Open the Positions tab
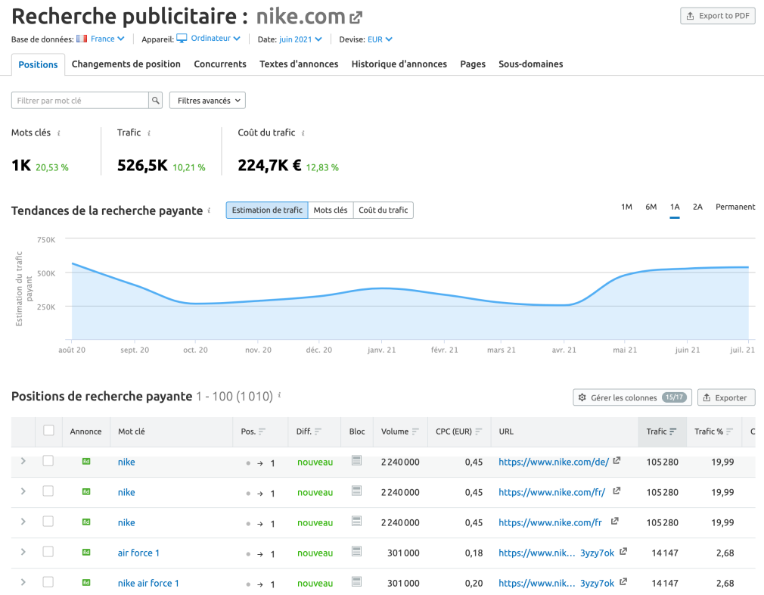The height and width of the screenshot is (595, 764). 38,64
